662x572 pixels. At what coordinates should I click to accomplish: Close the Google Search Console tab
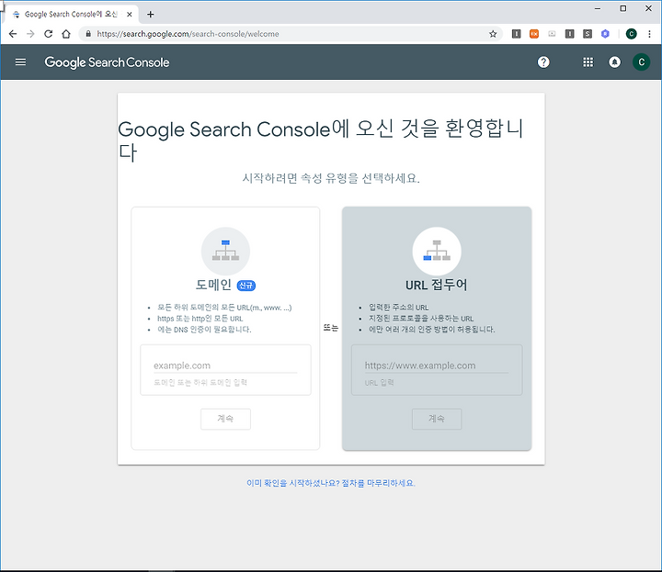pyautogui.click(x=130, y=15)
